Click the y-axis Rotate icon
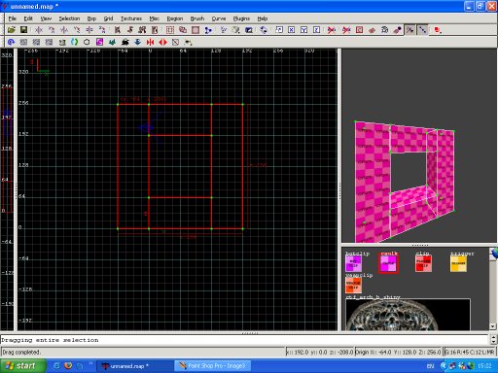498x373 pixels. click(77, 30)
